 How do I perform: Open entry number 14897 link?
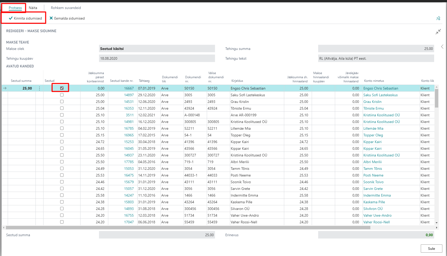tap(129, 95)
